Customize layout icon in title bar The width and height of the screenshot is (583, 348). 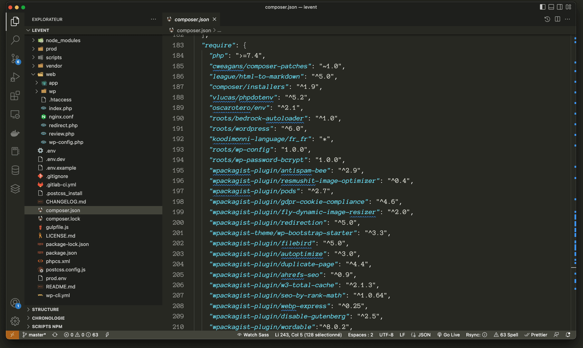tap(569, 7)
